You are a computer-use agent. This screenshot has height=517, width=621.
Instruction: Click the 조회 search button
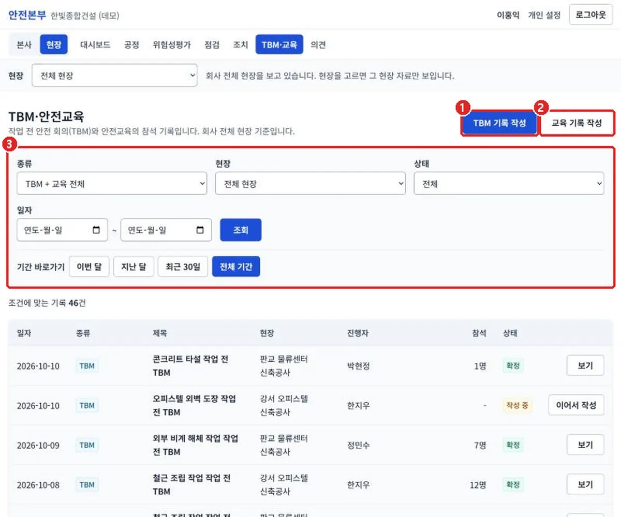pos(241,230)
